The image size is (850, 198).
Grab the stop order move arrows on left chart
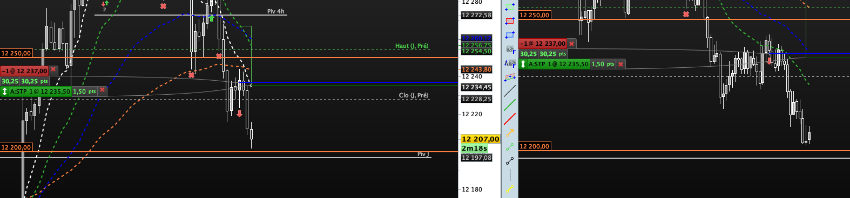coord(4,91)
